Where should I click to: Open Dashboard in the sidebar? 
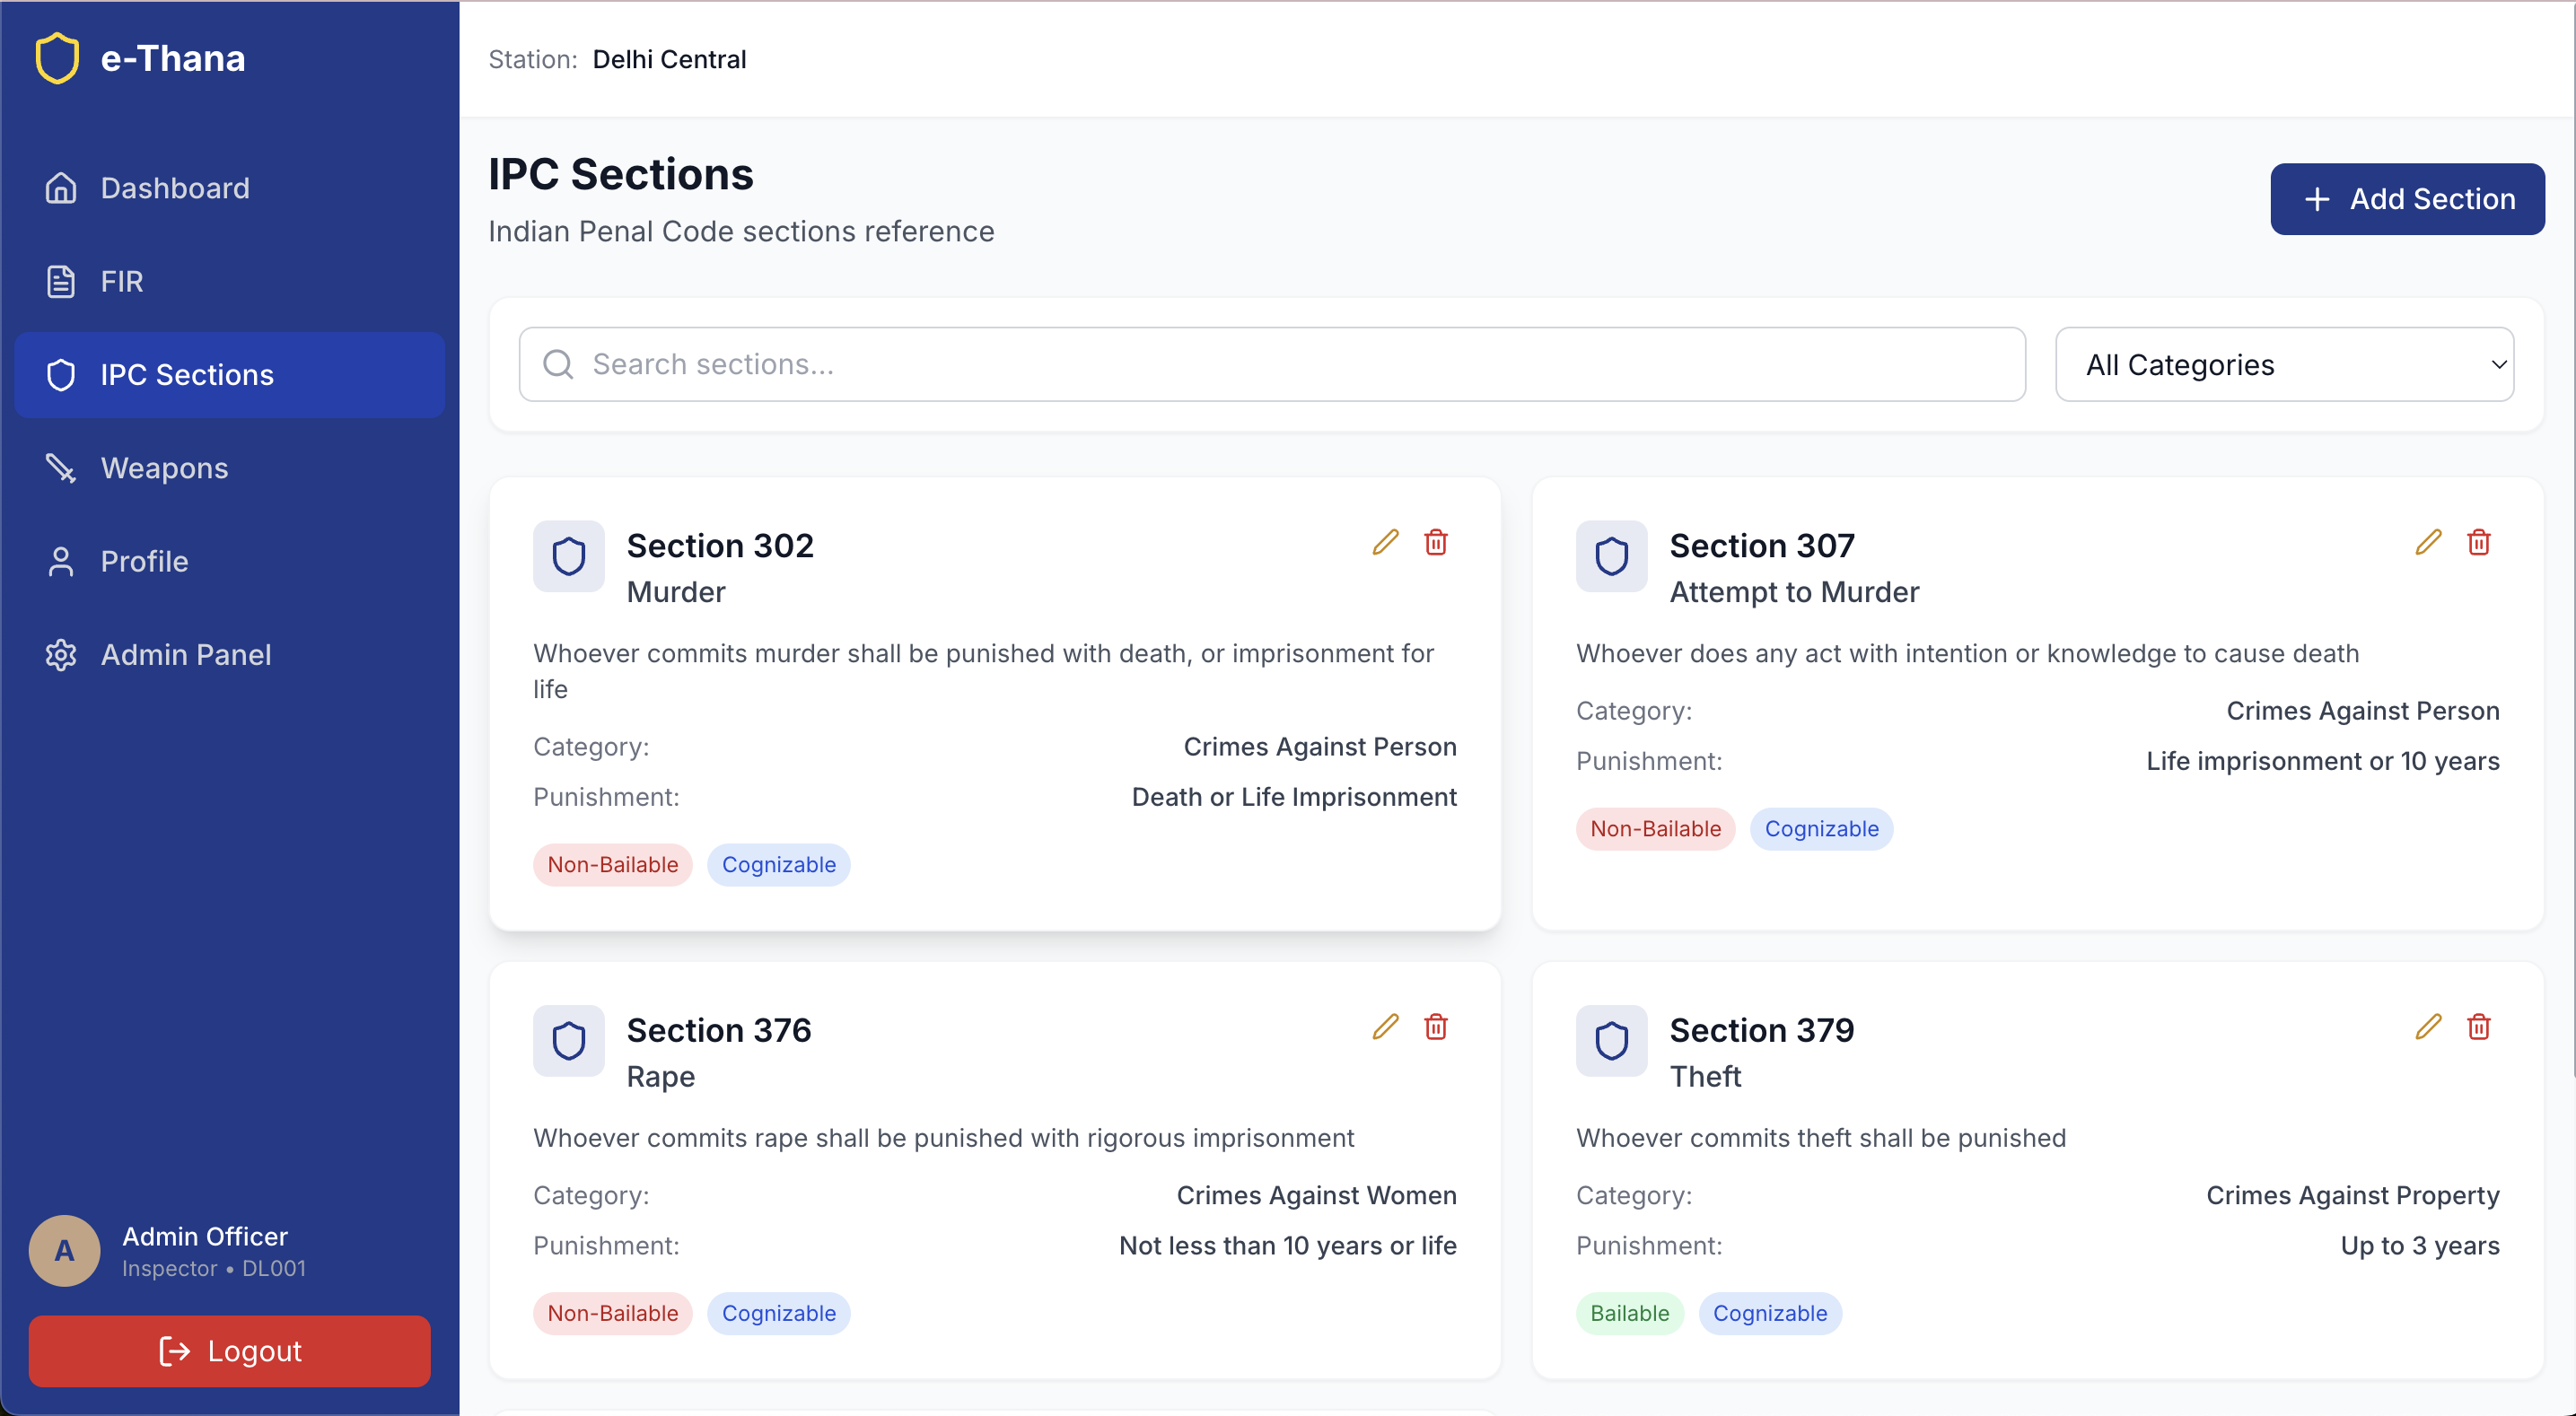tap(175, 188)
